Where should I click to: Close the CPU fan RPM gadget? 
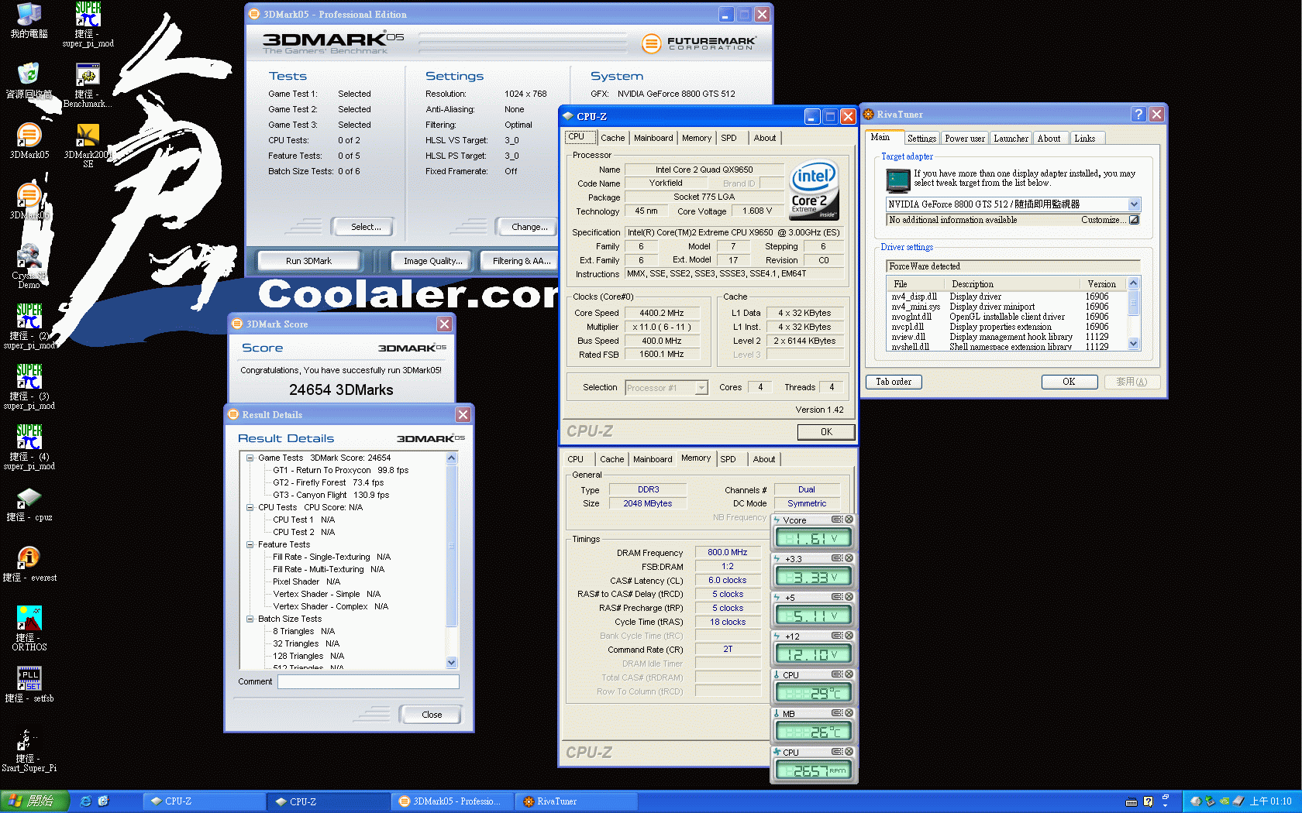849,752
